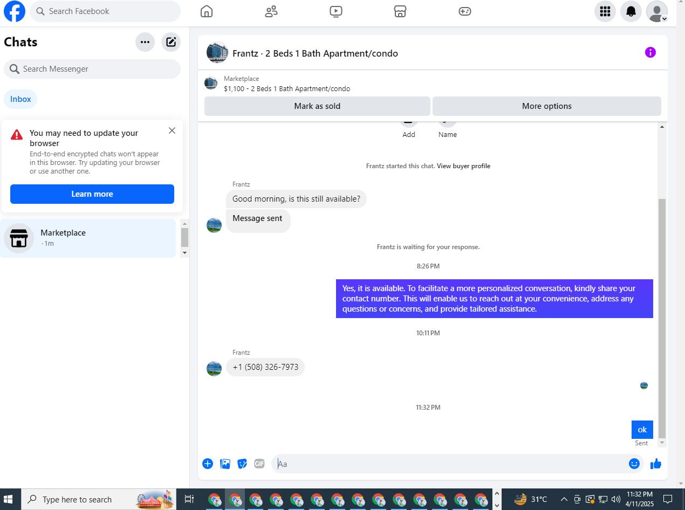Open the taskbar clock 11:32 PM
Image resolution: width=685 pixels, height=510 pixels.
pyautogui.click(x=640, y=499)
